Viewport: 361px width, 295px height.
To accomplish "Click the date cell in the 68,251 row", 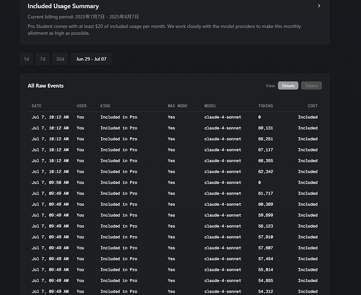I will coord(50,139).
